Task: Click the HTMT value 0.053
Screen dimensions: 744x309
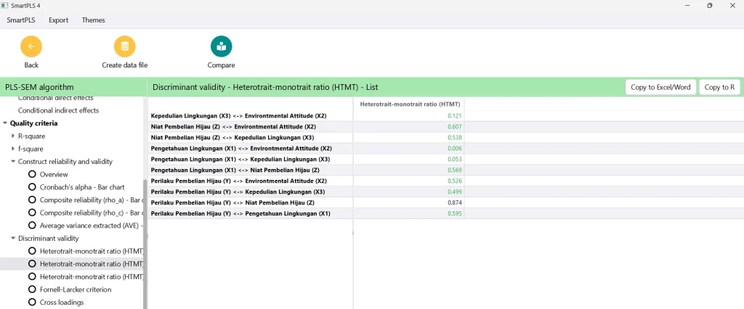Action: pyautogui.click(x=455, y=160)
